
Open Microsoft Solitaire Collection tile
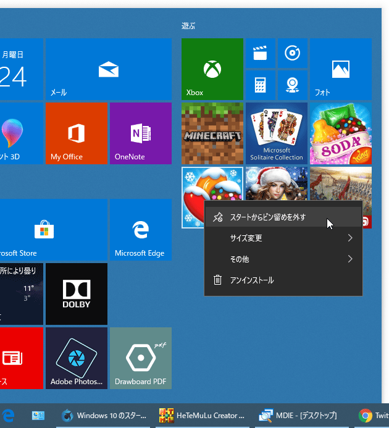(x=277, y=133)
